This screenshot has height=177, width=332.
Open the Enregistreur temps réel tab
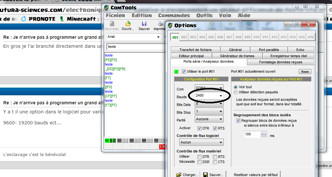[288, 56]
